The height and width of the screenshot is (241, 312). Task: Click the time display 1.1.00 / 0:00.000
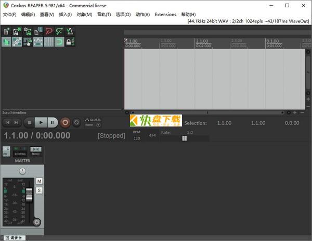(x=37, y=136)
